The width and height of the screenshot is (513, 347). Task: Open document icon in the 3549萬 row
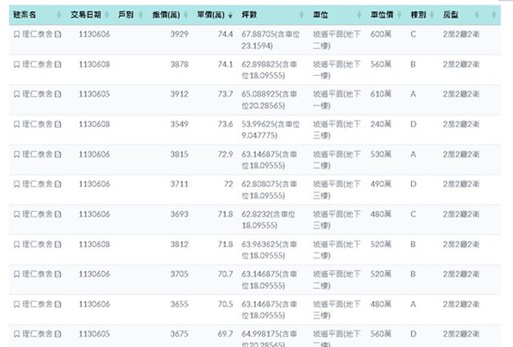coord(59,124)
